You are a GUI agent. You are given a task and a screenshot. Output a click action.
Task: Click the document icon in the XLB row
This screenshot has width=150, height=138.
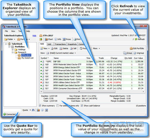[43, 65]
